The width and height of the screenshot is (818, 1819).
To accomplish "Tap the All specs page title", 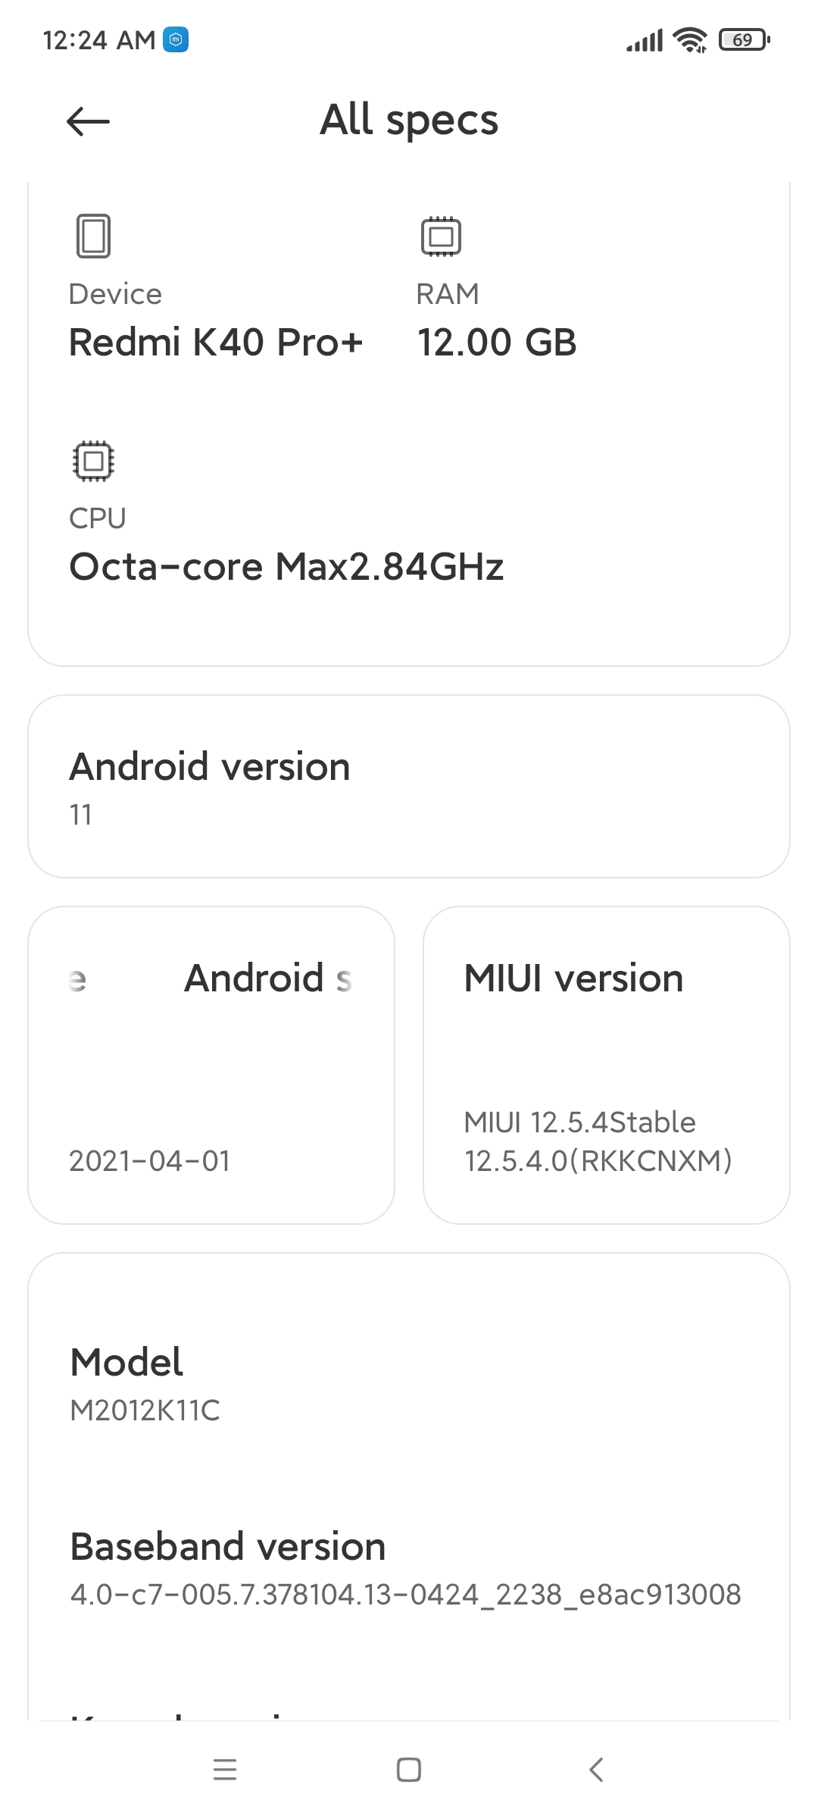I will (409, 121).
